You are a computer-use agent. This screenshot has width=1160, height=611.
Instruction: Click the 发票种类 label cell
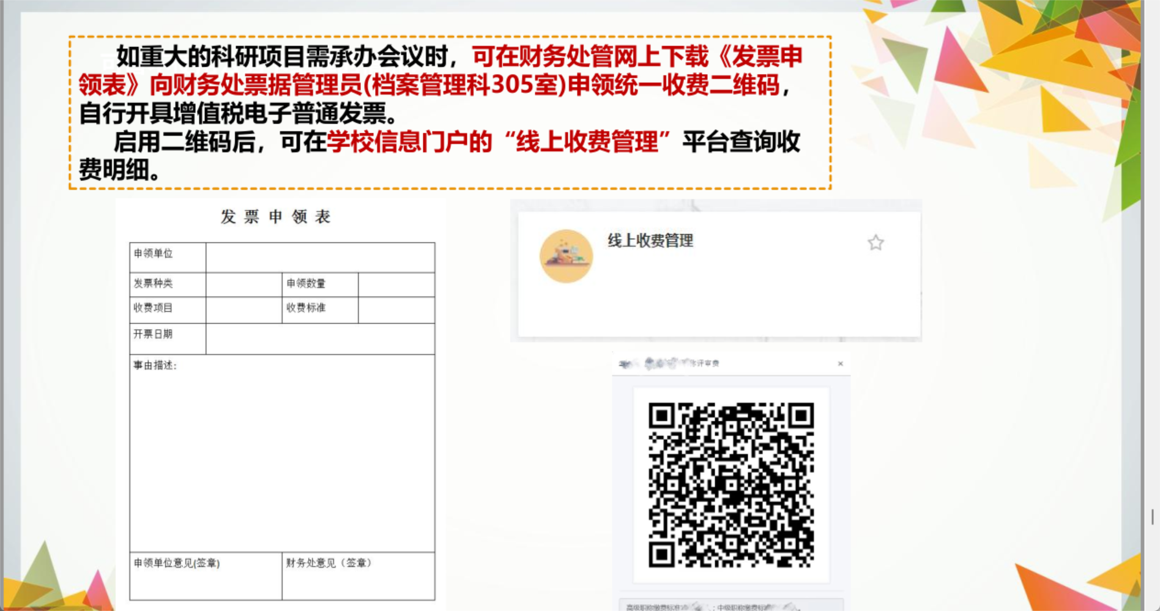coord(168,285)
